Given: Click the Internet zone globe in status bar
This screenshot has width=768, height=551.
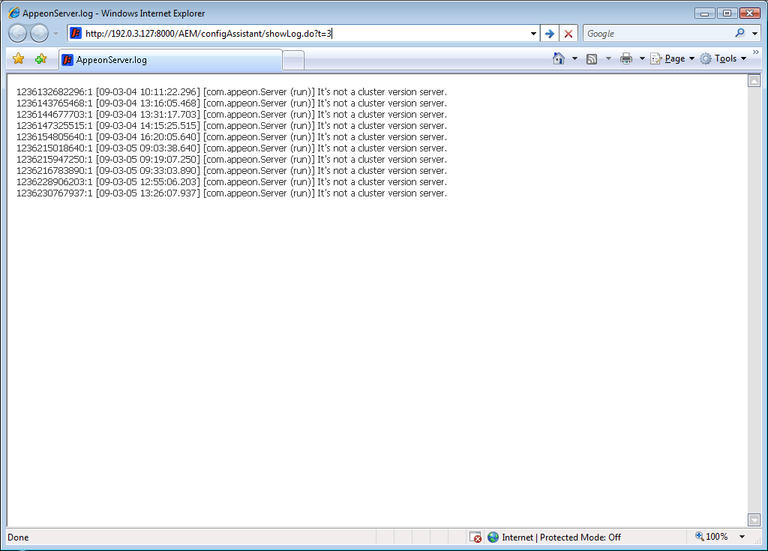Looking at the screenshot, I should click(x=493, y=537).
